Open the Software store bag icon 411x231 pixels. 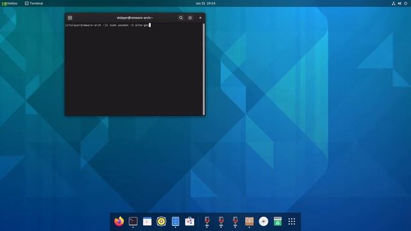[189, 221]
